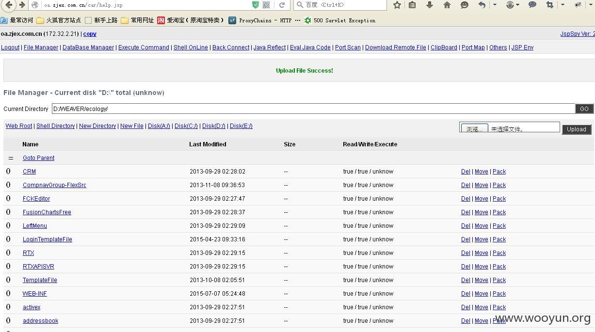Open Port Scan menu link
This screenshot has width=595, height=332.
[348, 47]
